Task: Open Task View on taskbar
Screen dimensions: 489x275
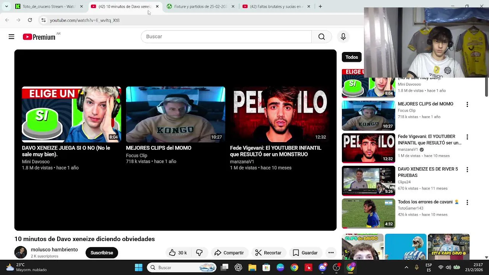Action: tap(225, 267)
